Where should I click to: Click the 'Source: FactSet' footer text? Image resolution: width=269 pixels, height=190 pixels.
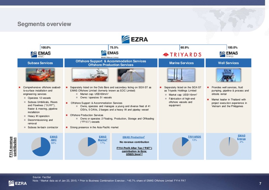pyautogui.click(x=42, y=177)
